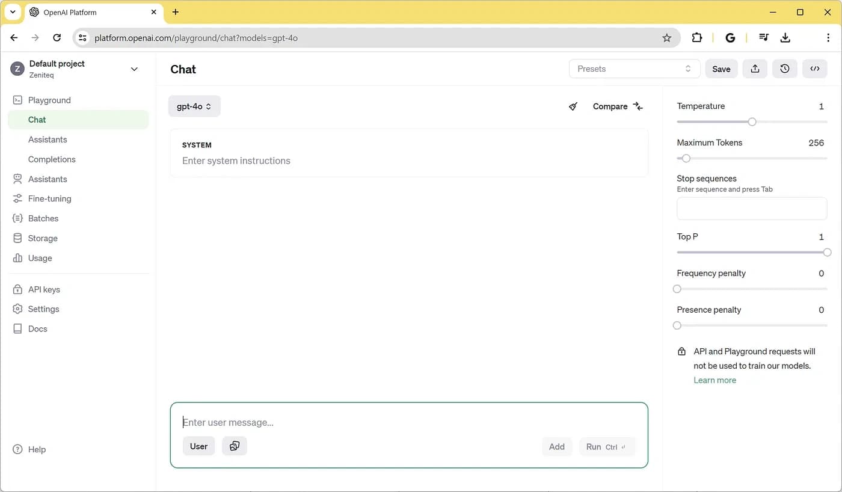Open browser downloads icon
The height and width of the screenshot is (492, 842).
point(785,37)
